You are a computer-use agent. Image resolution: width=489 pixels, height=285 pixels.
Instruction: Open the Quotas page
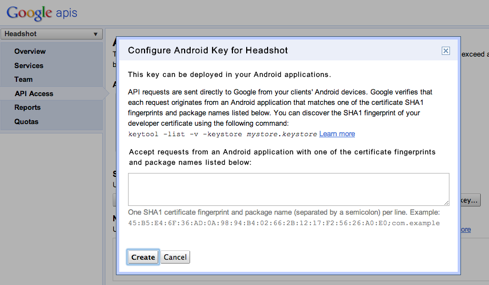point(26,121)
